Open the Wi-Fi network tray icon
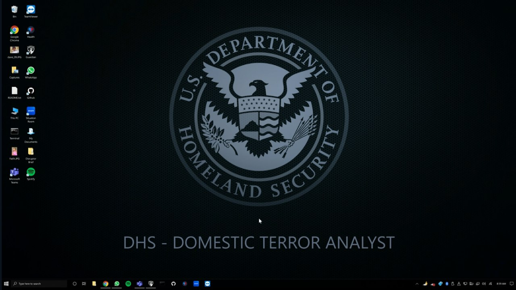 coord(490,284)
